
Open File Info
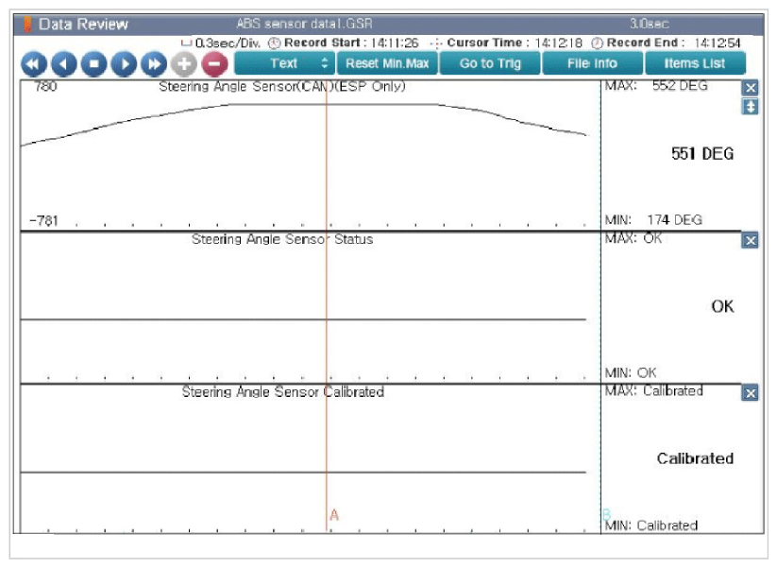593,63
